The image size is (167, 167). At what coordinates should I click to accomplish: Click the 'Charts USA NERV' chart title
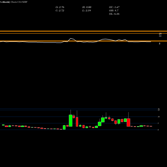[x=19, y=2]
